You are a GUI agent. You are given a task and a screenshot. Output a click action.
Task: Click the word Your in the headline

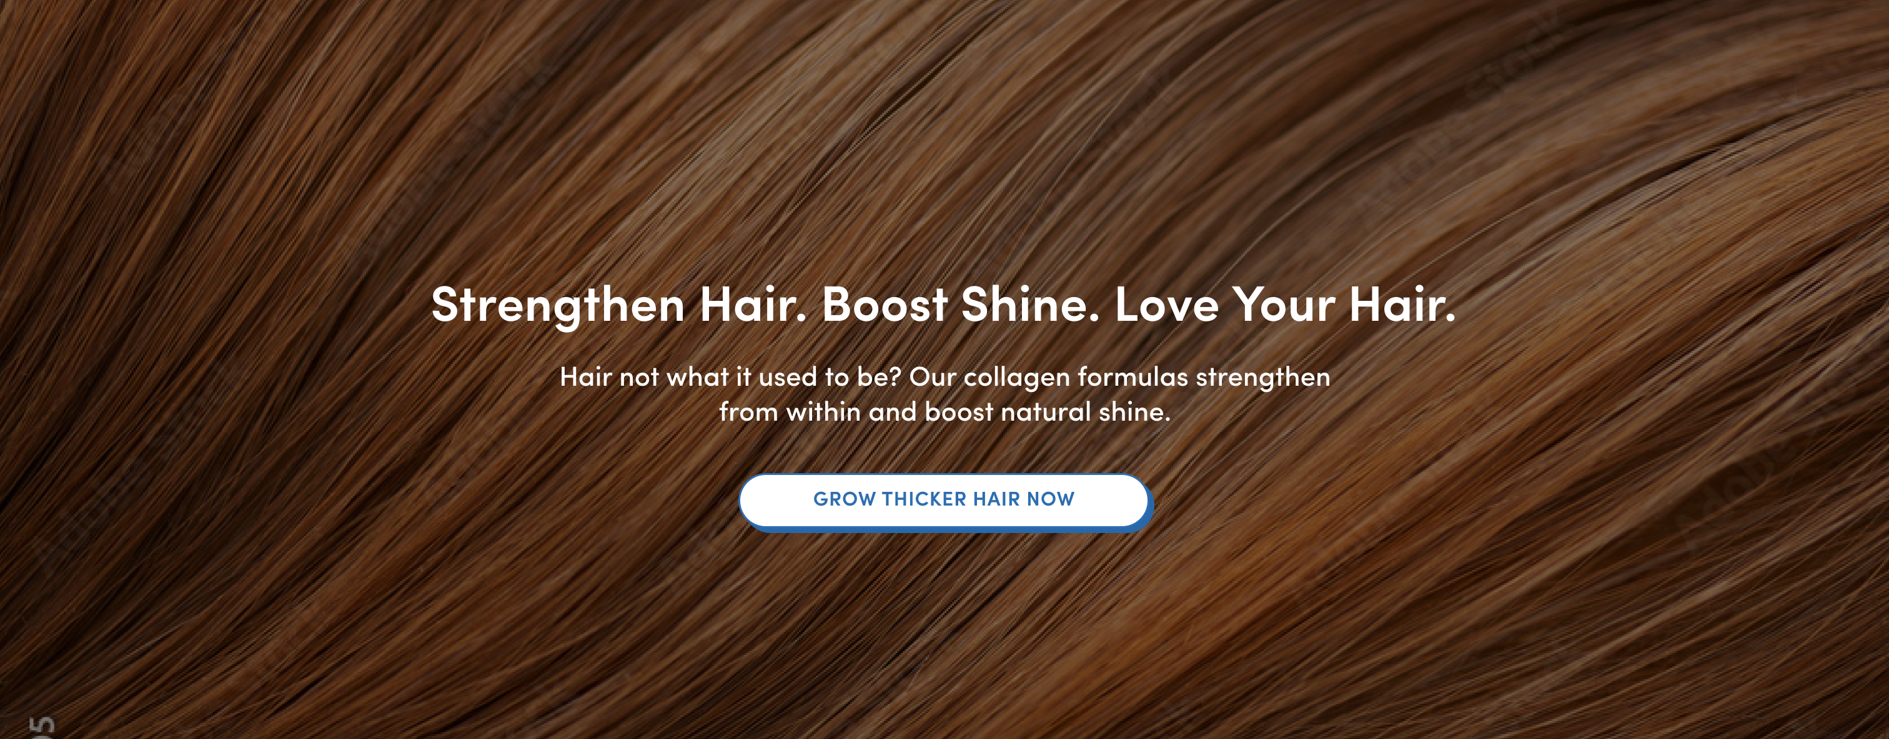(x=1282, y=305)
